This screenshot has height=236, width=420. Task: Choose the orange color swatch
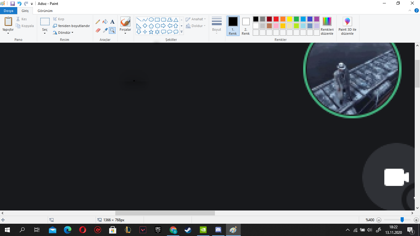tap(283, 19)
